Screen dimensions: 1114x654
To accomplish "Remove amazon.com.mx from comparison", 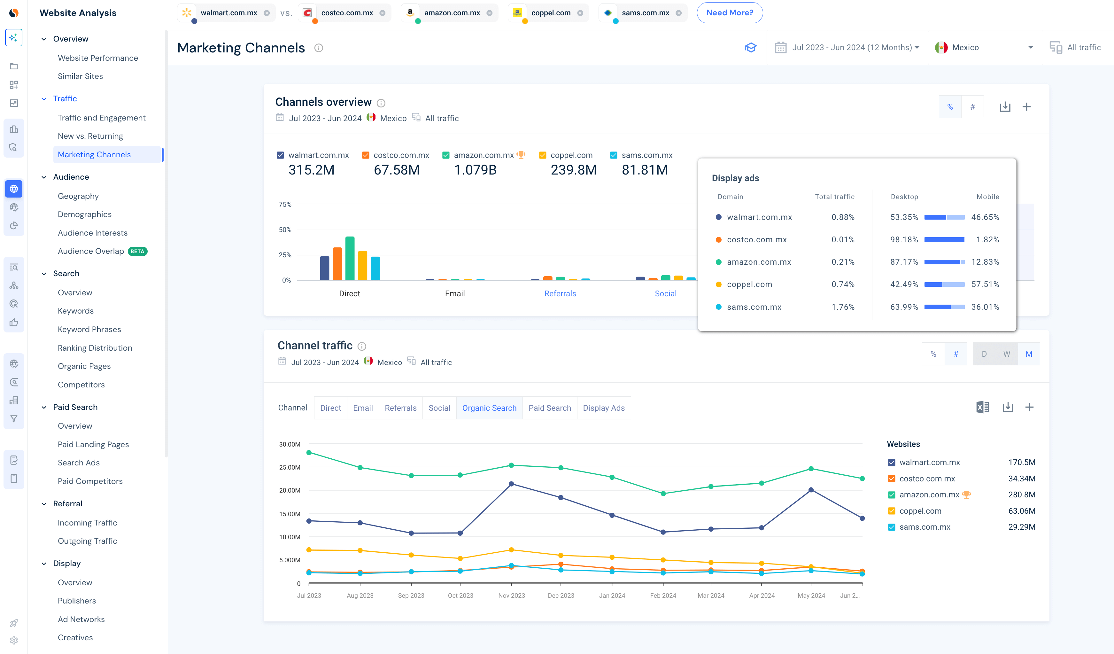I will (x=489, y=13).
